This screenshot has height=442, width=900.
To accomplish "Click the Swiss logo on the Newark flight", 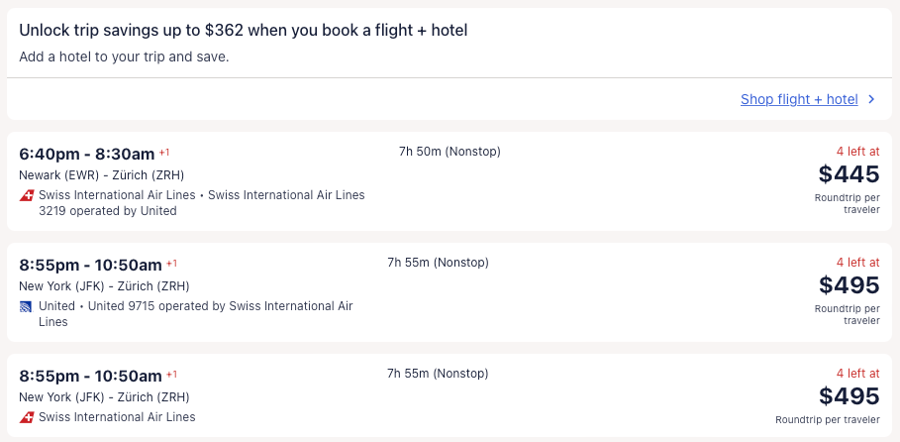I will pos(27,195).
